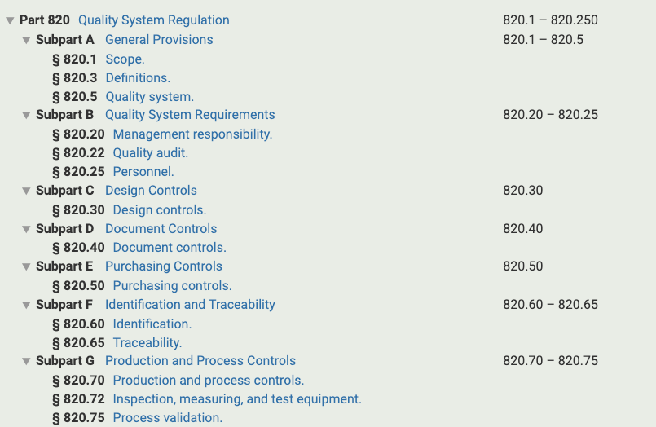Open the Management responsibility link
Image resolution: width=656 pixels, height=427 pixels.
point(192,134)
